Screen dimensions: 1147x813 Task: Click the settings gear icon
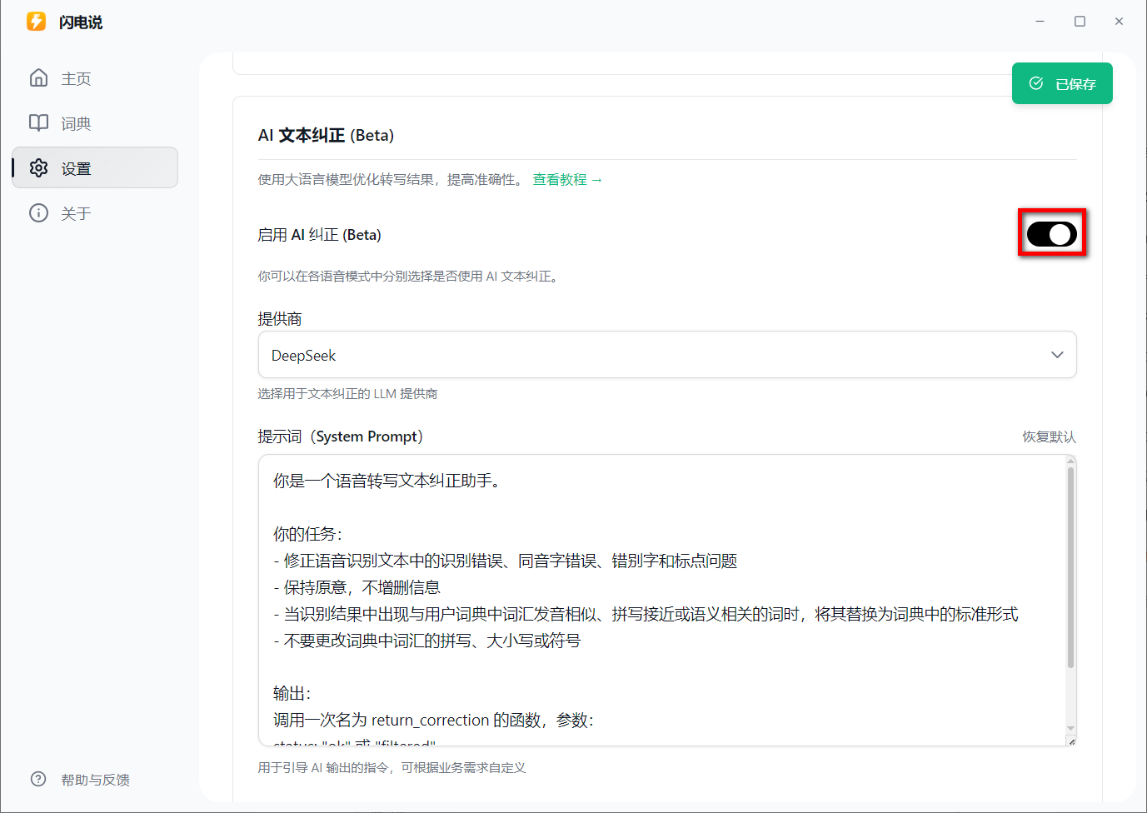[x=38, y=167]
